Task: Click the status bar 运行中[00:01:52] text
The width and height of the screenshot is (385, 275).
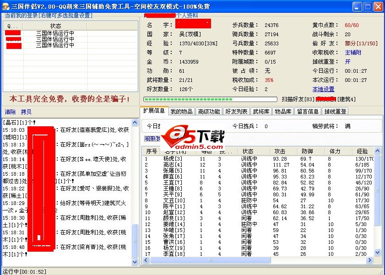Action: (24, 271)
